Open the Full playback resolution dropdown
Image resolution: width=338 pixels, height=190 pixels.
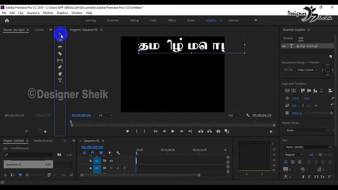tap(234, 116)
